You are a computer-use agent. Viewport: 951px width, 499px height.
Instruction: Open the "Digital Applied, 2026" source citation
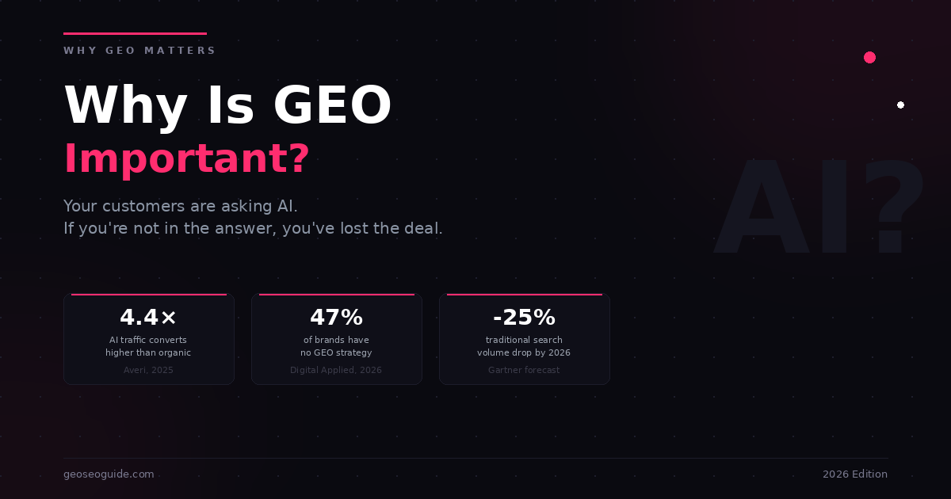coord(336,370)
